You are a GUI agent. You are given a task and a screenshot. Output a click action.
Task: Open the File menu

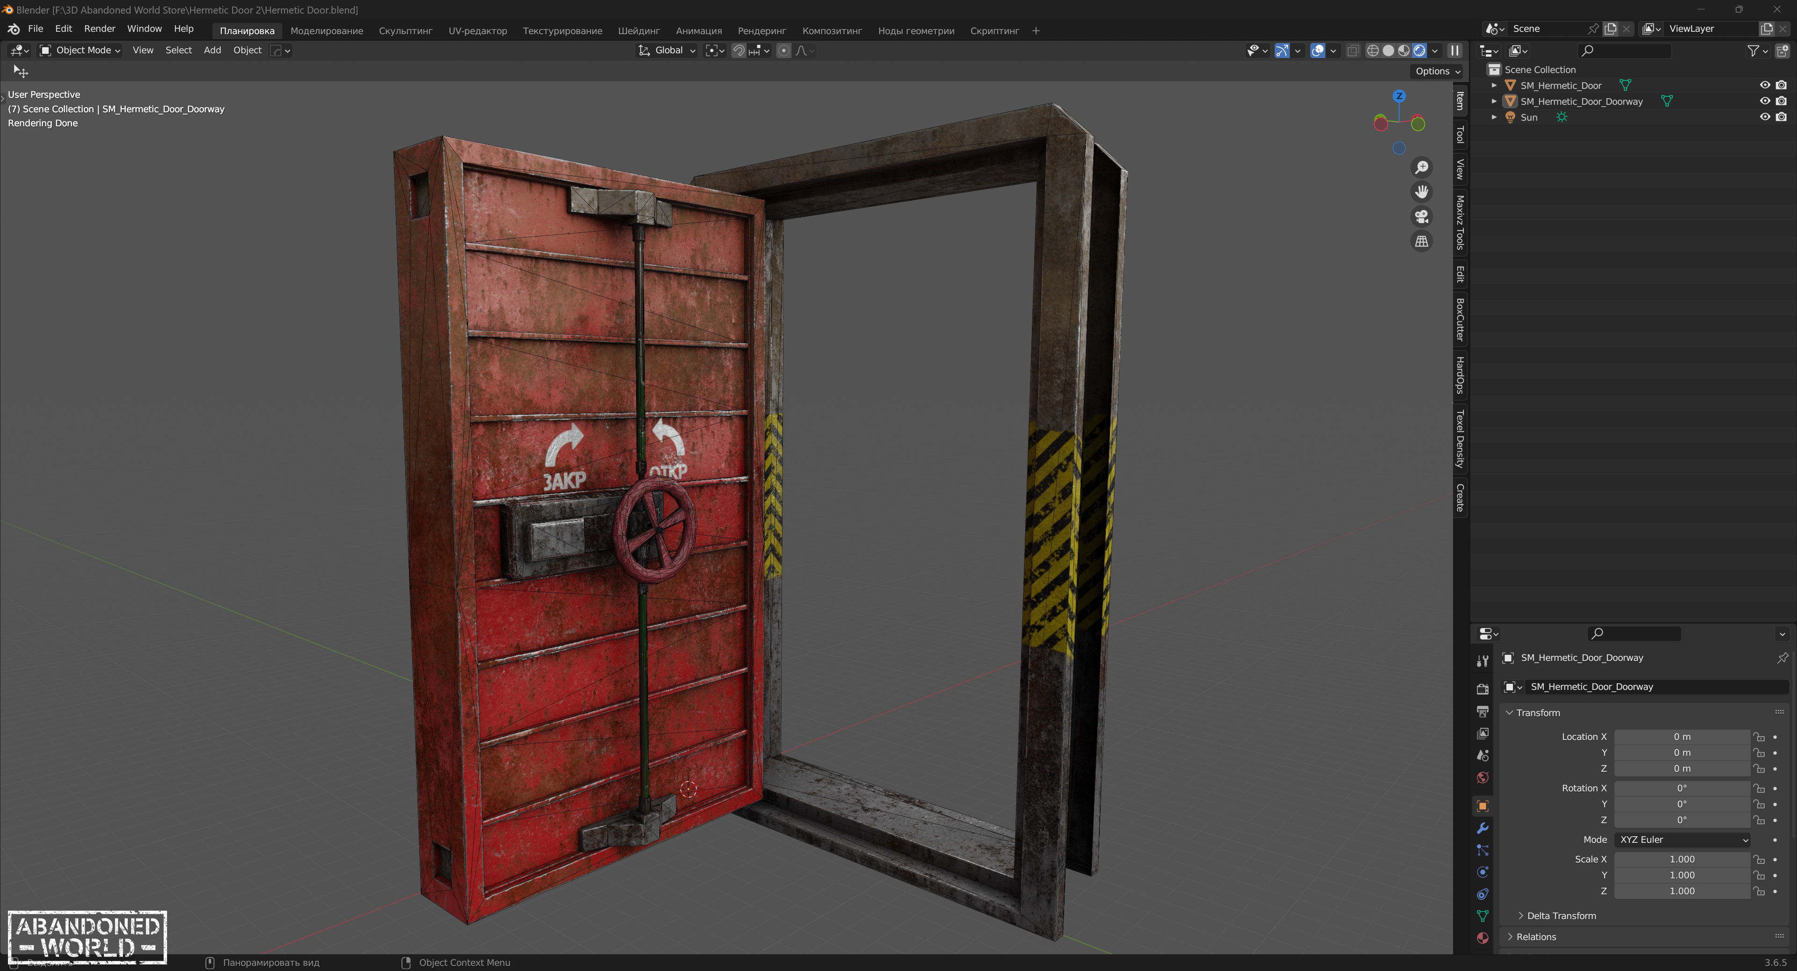tap(36, 29)
